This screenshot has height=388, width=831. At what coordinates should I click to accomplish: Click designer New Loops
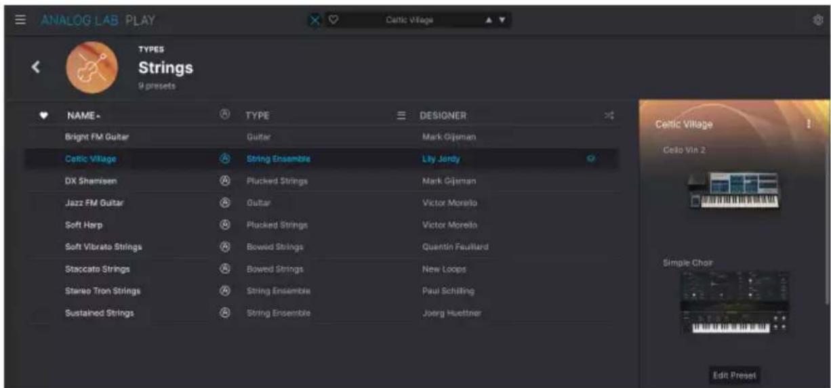coord(444,269)
